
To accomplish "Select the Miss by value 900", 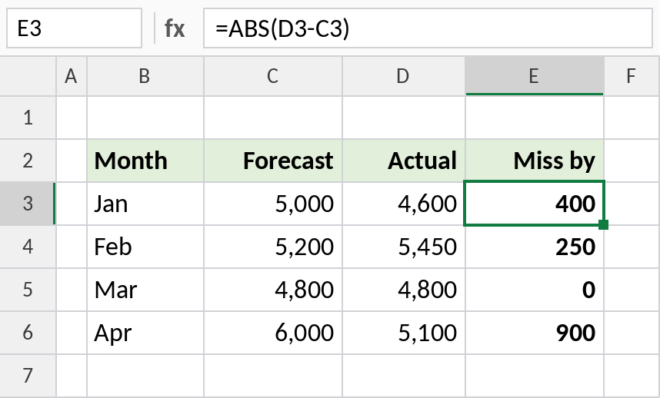I will click(535, 333).
